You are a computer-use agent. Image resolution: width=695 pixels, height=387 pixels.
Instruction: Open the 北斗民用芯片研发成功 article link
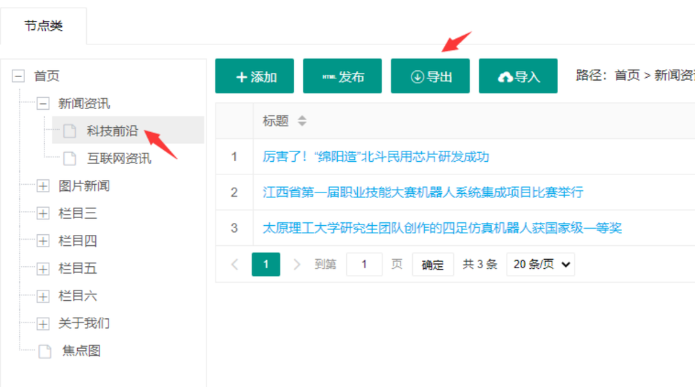click(375, 157)
